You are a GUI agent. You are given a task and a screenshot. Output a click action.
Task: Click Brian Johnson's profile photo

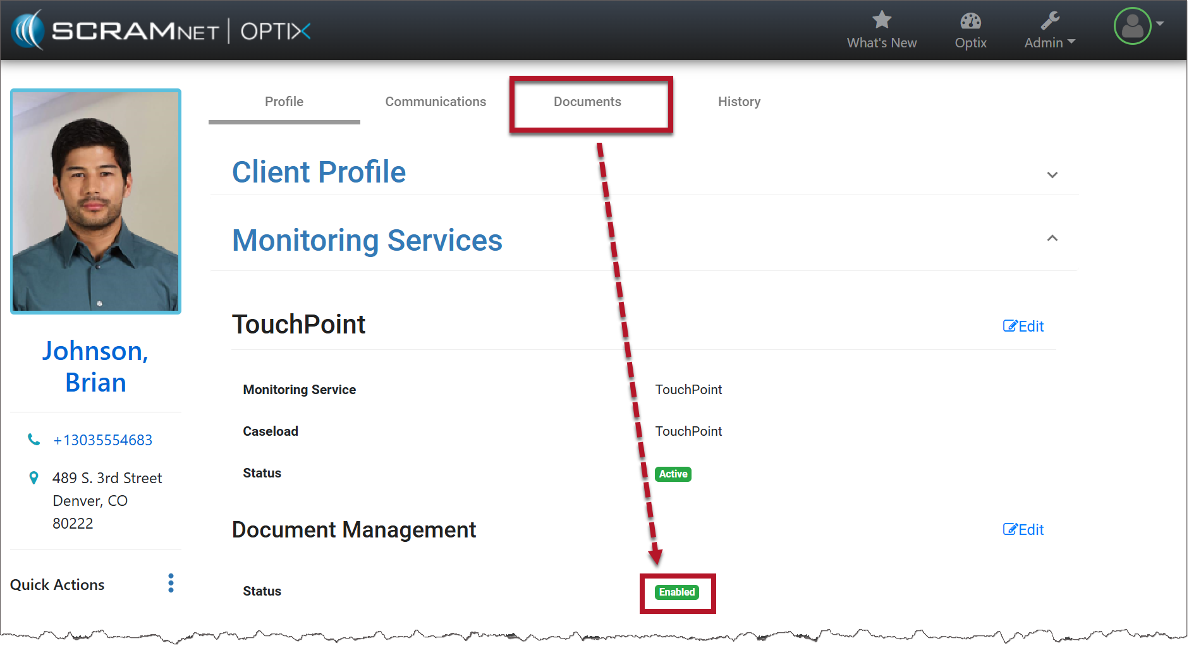tap(95, 201)
